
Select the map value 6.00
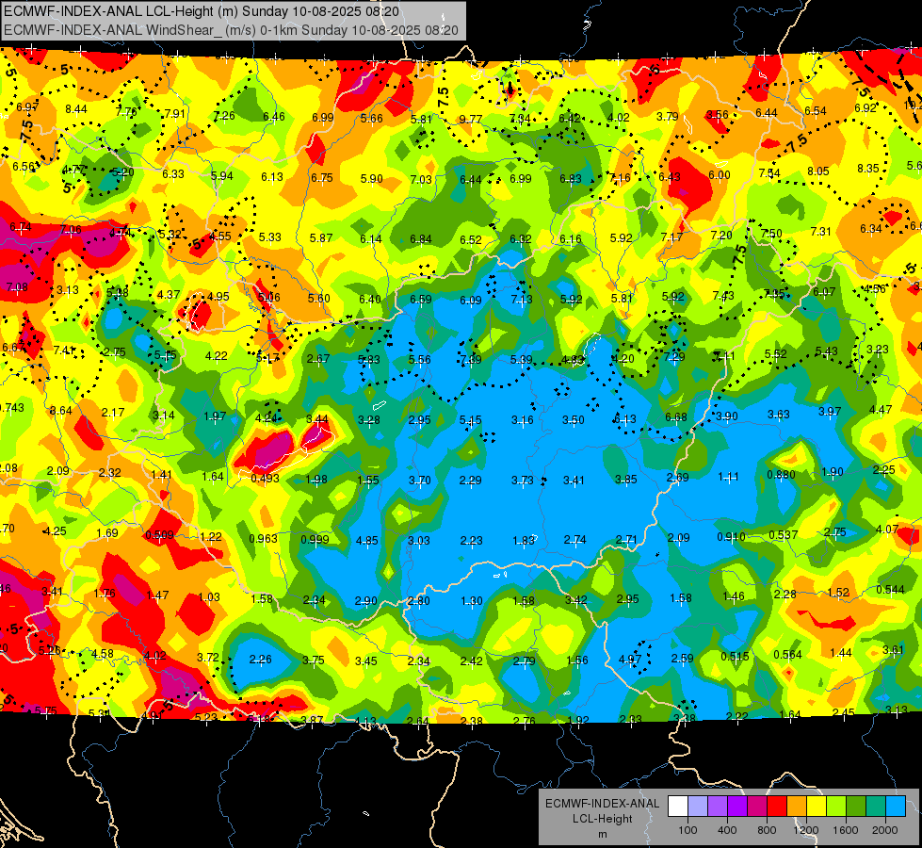point(720,174)
